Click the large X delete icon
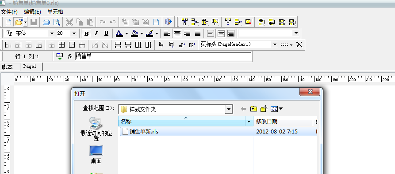The image size is (395, 174). (x=299, y=44)
